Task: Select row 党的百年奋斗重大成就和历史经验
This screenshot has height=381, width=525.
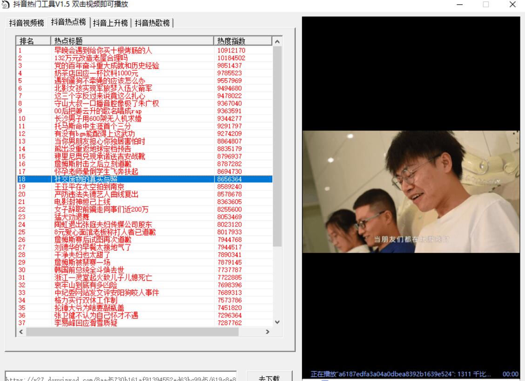Action: click(145, 65)
